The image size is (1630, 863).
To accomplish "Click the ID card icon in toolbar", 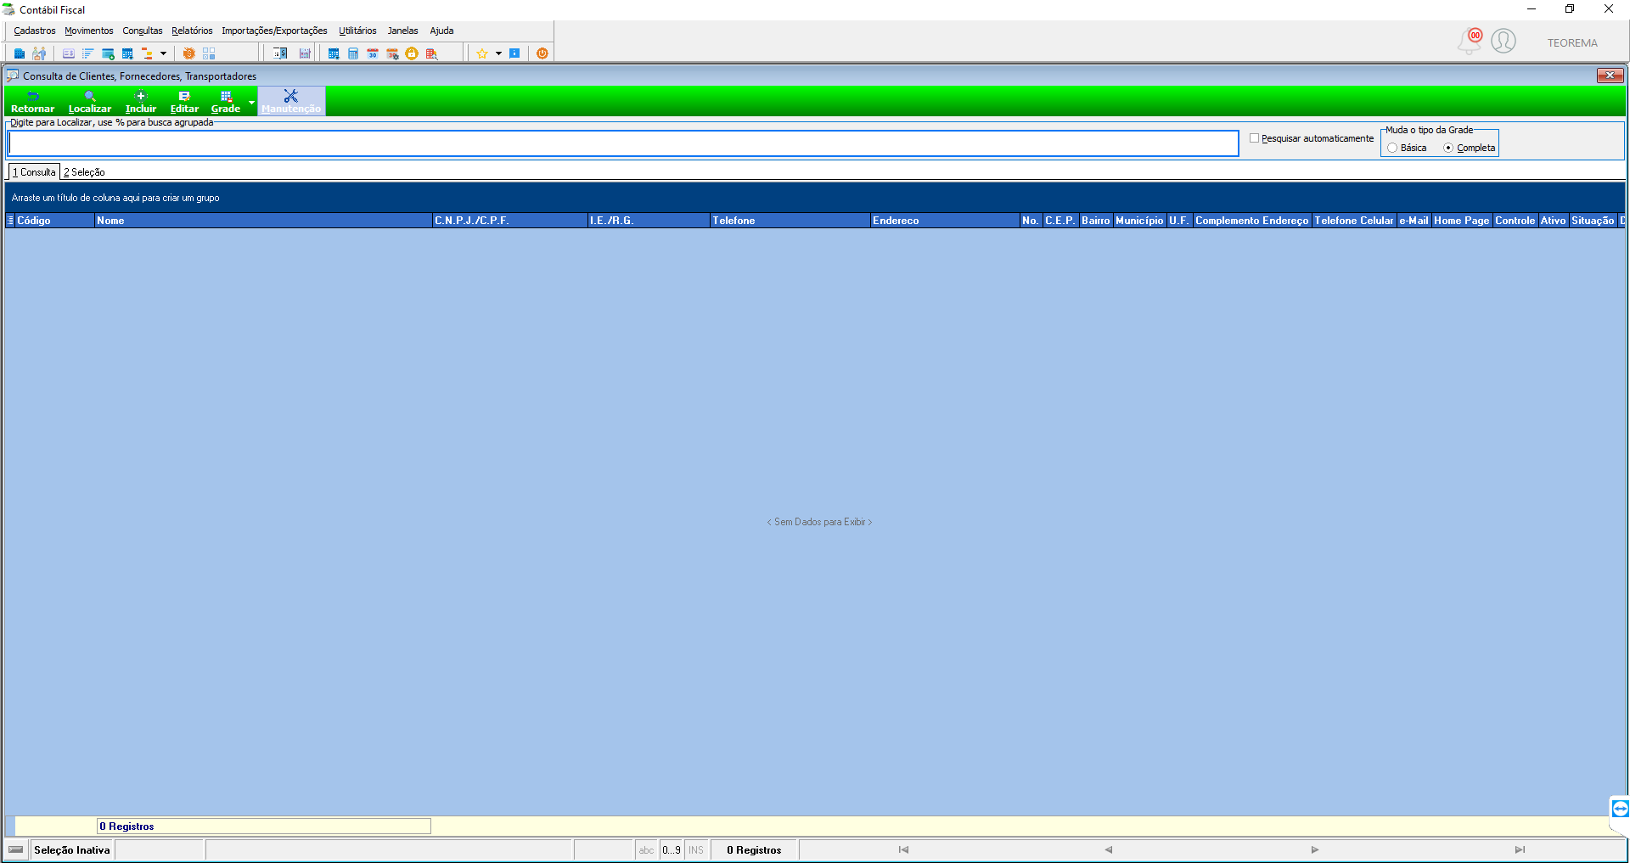I will coord(69,53).
